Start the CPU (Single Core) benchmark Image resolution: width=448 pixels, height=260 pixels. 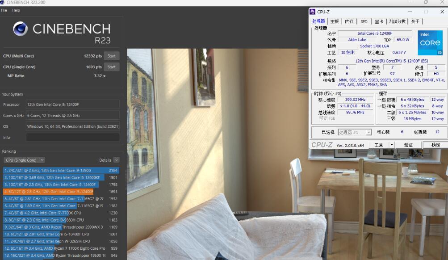click(112, 67)
